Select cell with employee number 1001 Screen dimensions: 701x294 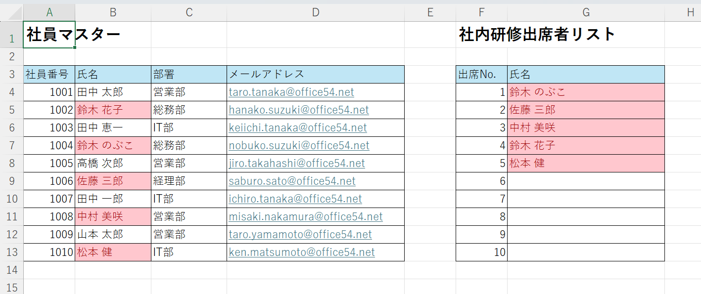[x=49, y=92]
